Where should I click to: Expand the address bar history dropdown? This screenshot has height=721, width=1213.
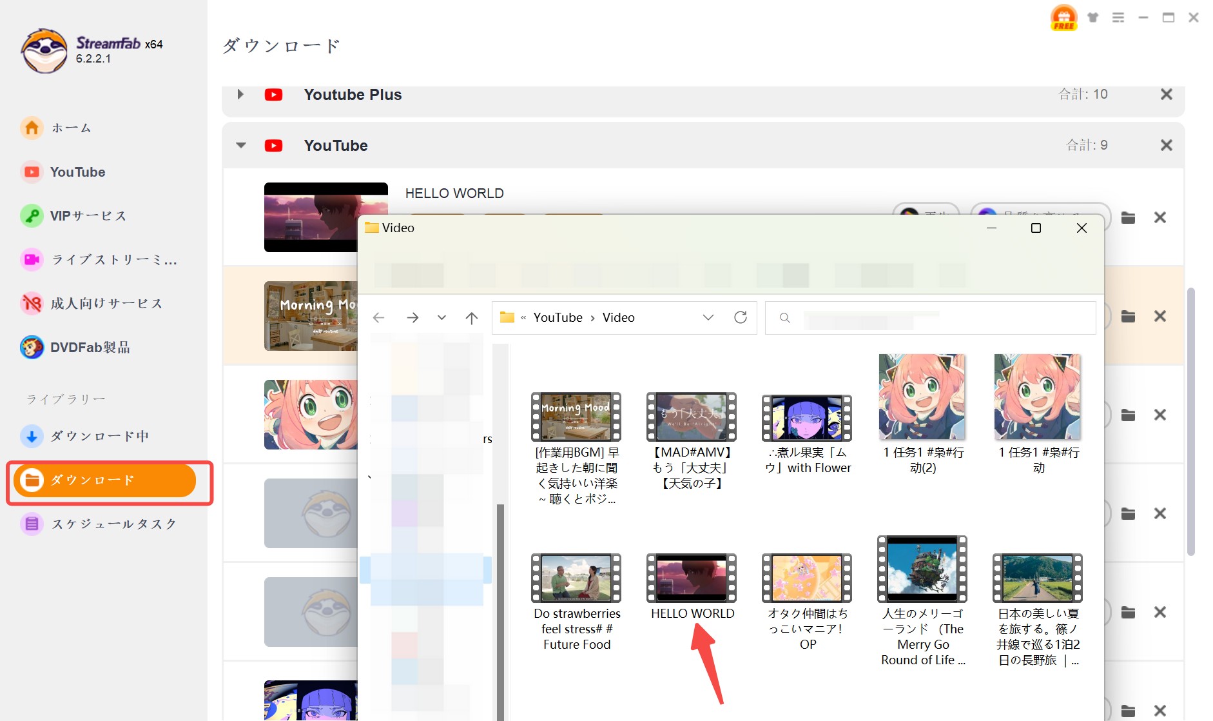(708, 317)
